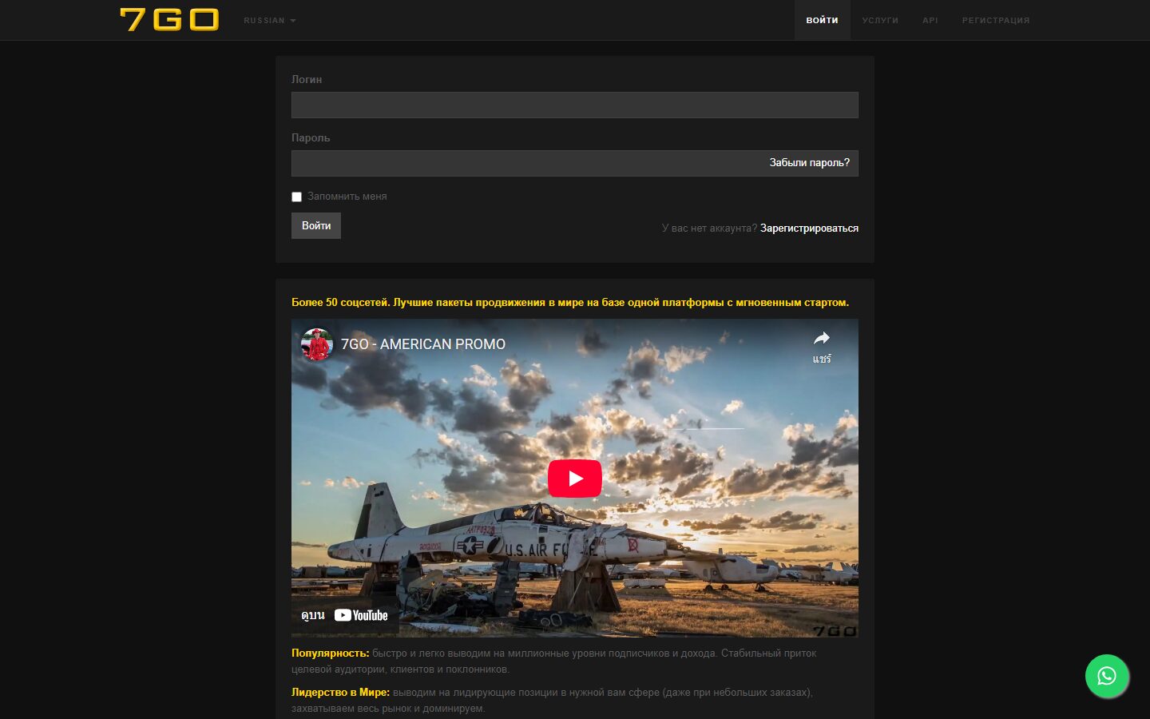Navigate to РЕГИСТРАЦИЯ in the top menu

pos(995,20)
